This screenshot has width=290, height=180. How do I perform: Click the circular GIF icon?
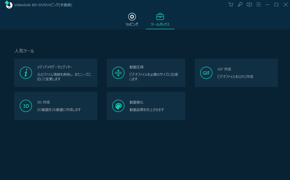[206, 73]
